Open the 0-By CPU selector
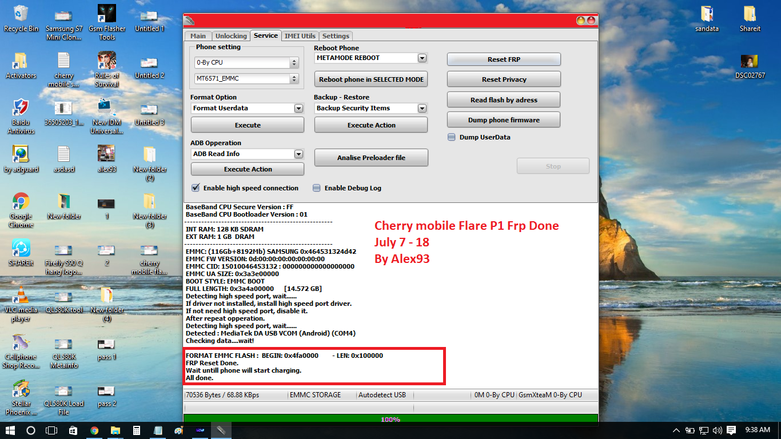This screenshot has height=439, width=781. coord(247,62)
